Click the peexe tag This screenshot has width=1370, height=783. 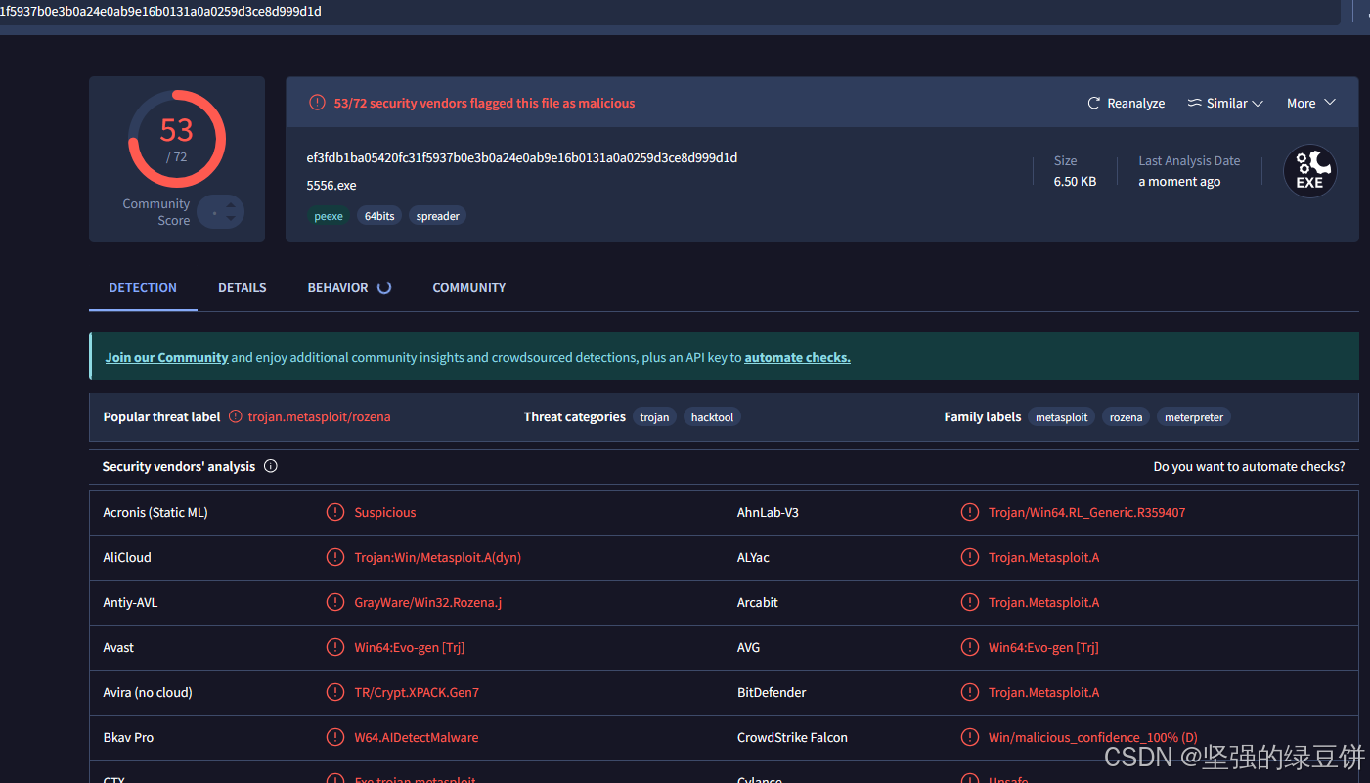pyautogui.click(x=329, y=216)
